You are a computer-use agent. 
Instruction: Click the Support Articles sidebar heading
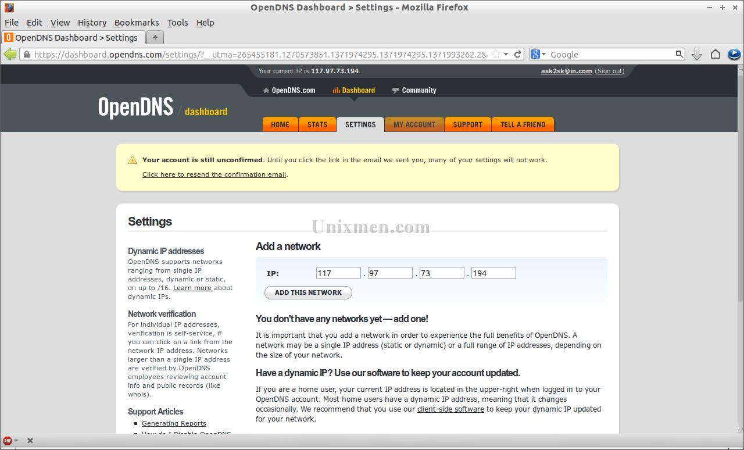click(x=156, y=412)
